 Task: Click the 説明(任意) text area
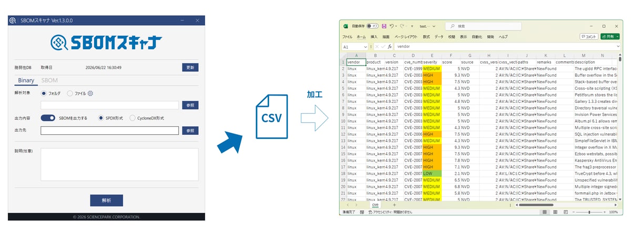(119, 165)
